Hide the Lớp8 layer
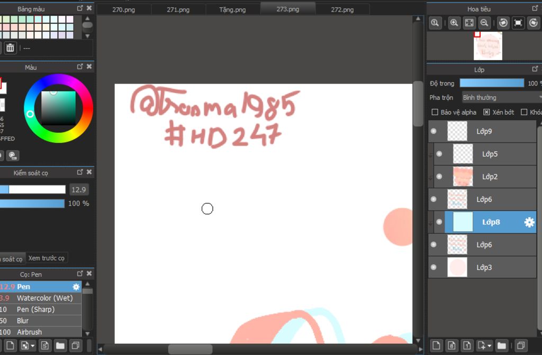Image resolution: width=542 pixels, height=355 pixels. tap(439, 222)
